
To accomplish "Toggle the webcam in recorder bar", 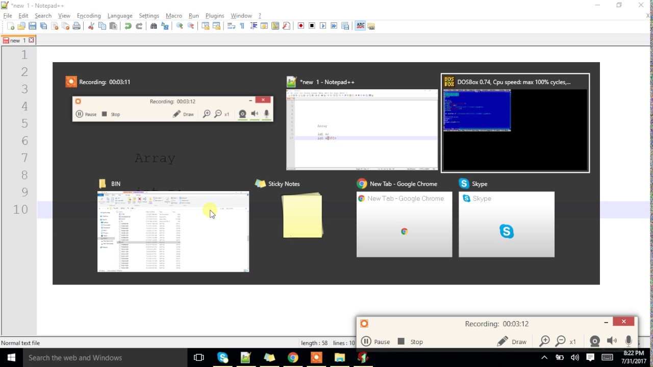I will point(594,342).
